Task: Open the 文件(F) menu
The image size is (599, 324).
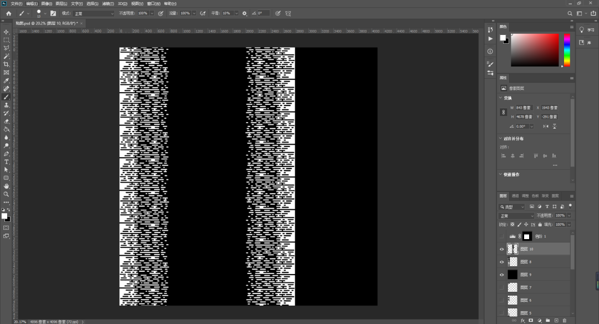Action: click(17, 3)
